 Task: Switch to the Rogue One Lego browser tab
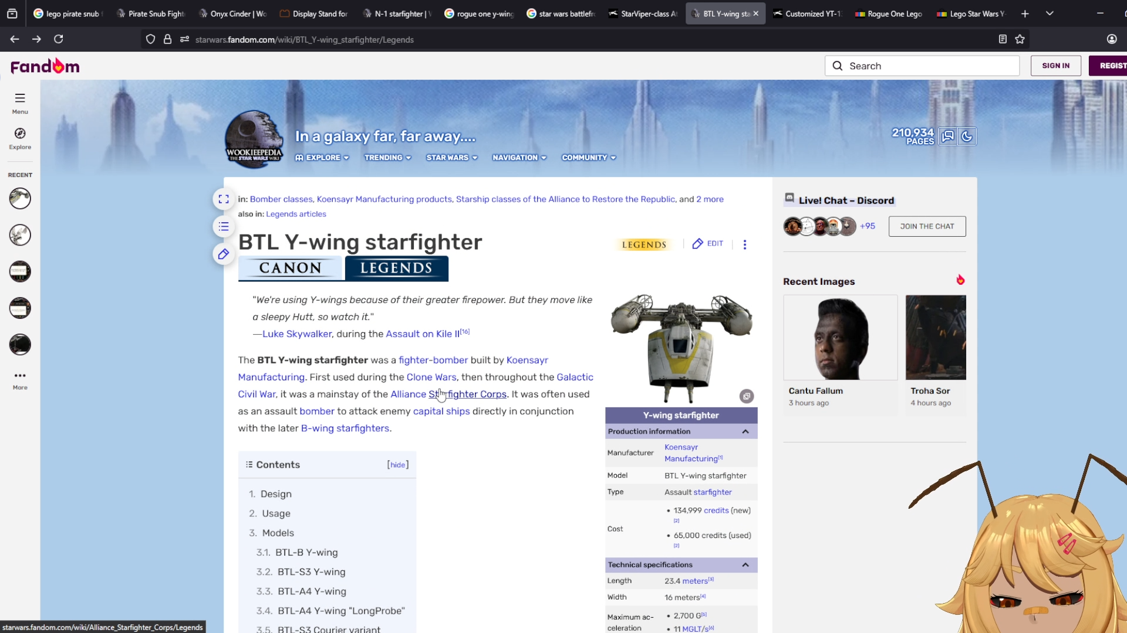tap(889, 13)
